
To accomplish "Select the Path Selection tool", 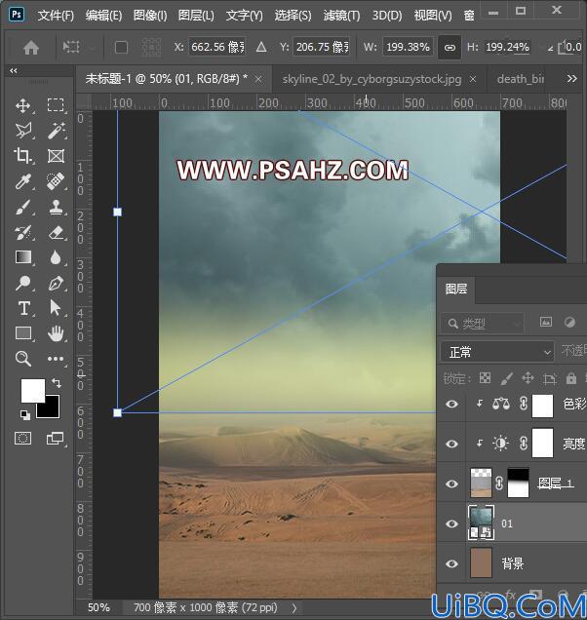I will click(55, 308).
